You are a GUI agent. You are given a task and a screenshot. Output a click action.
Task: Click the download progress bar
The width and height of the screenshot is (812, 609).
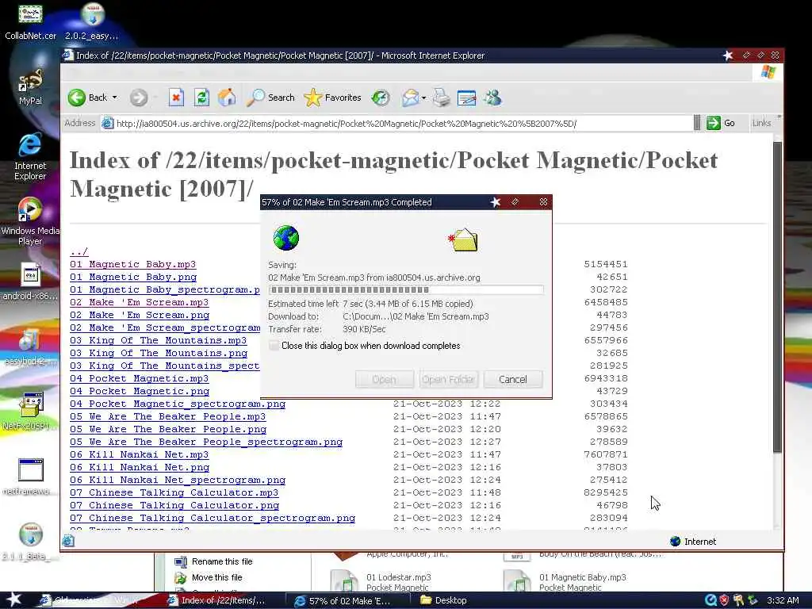tap(406, 290)
